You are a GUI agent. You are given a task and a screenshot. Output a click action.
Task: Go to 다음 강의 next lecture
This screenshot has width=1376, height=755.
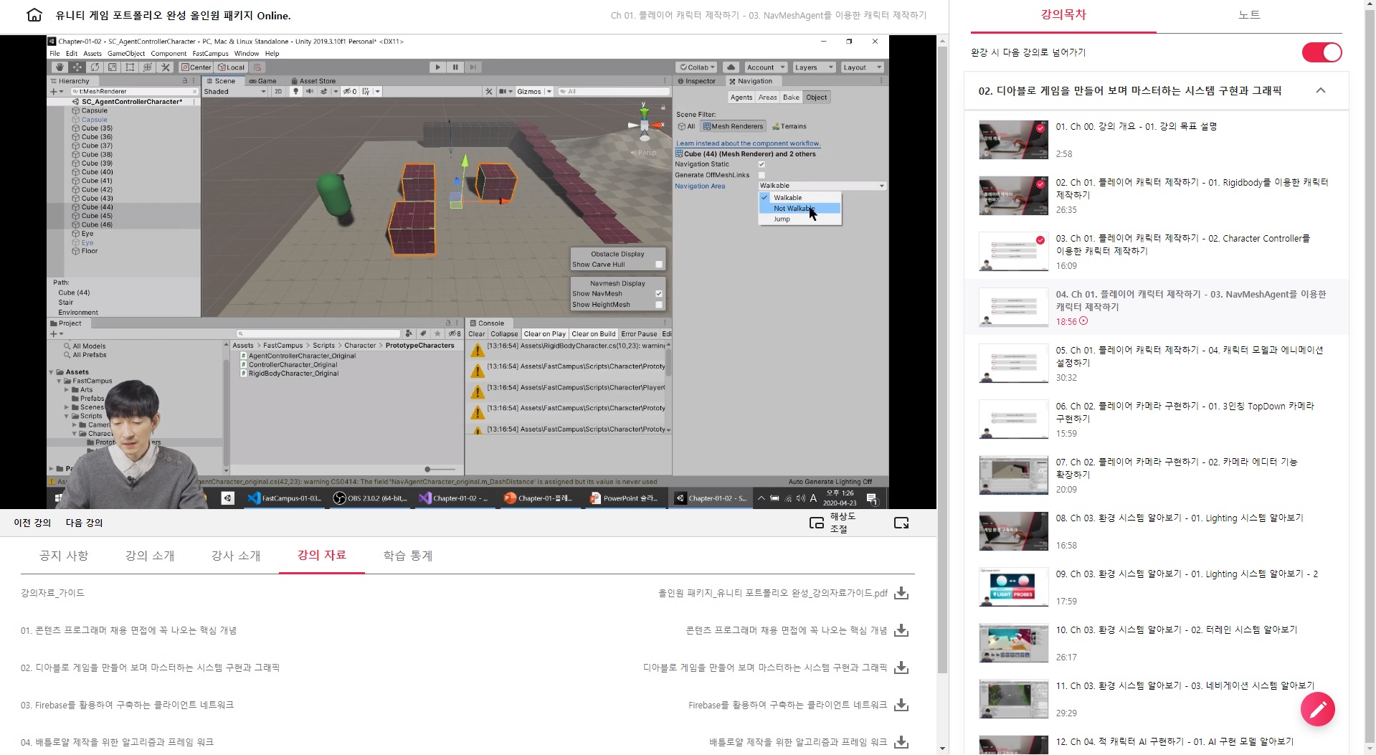pyautogui.click(x=84, y=523)
